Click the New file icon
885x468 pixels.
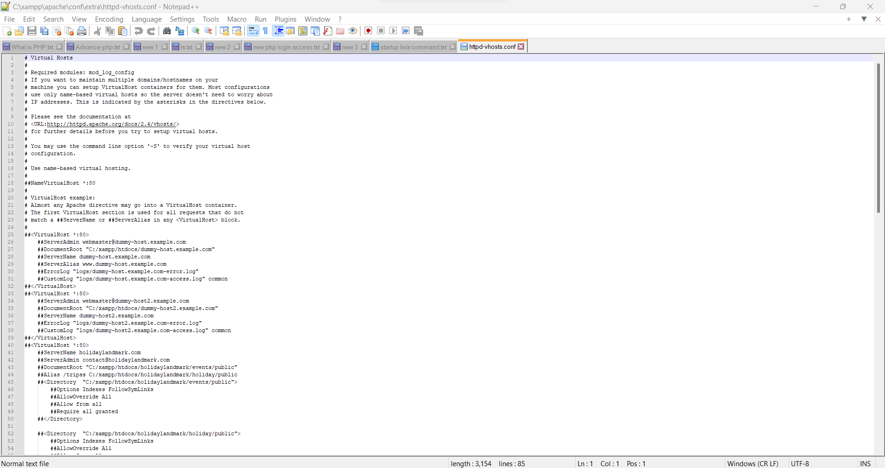pyautogui.click(x=7, y=31)
